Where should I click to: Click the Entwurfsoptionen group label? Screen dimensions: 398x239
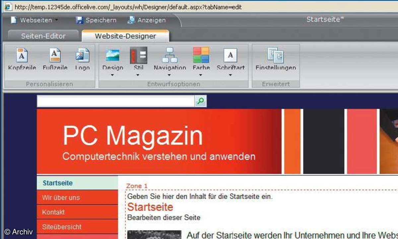click(x=173, y=84)
